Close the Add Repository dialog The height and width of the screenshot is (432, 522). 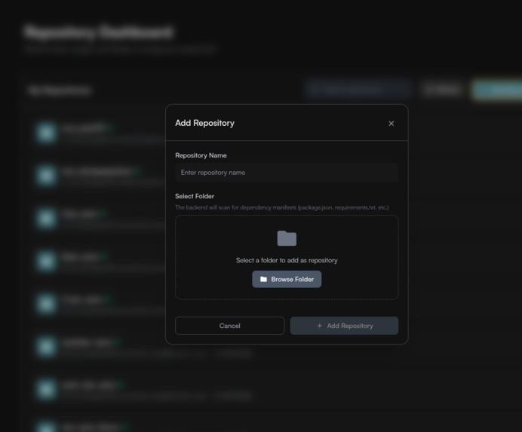(x=391, y=124)
